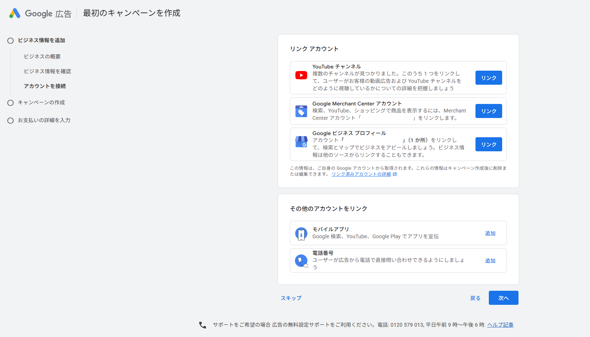Screen dimensions: 590x337
Task: Click the support phone icon in footer
Action: [x=202, y=325]
